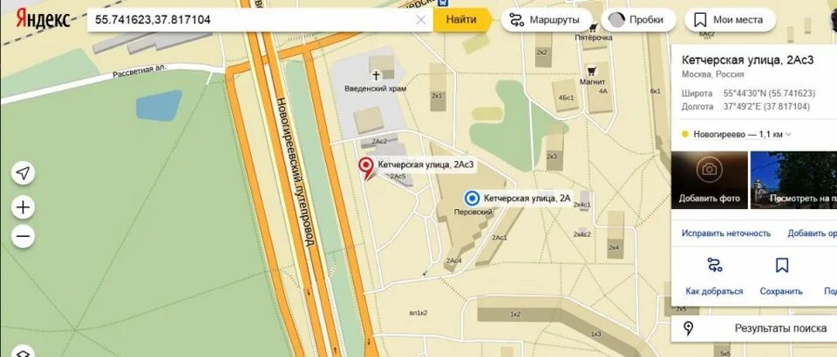Click the Сохранить bookmark icon
837x357 pixels.
point(782,265)
